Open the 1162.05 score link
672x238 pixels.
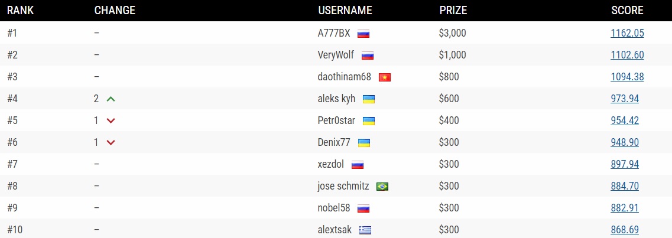coord(627,33)
